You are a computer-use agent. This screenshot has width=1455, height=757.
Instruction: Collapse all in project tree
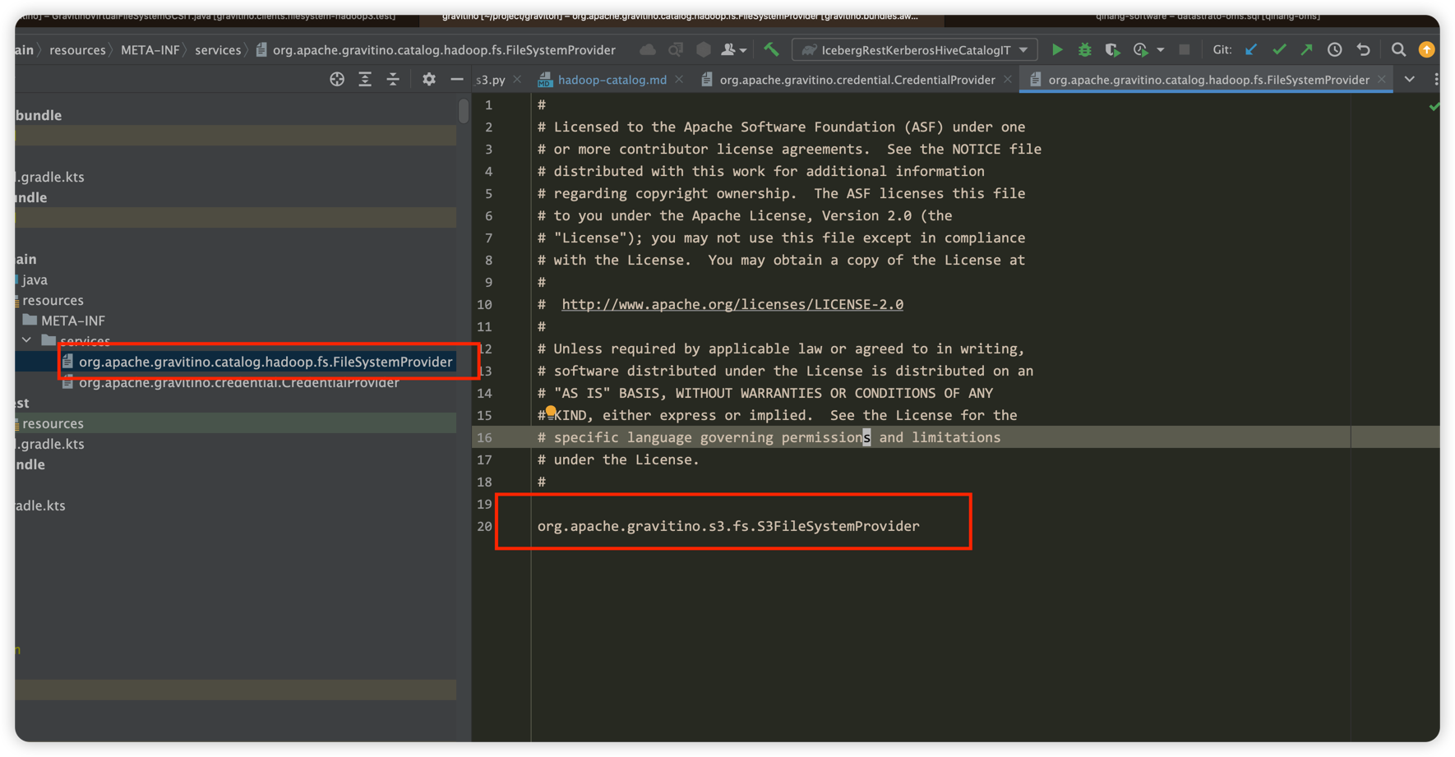click(x=393, y=79)
